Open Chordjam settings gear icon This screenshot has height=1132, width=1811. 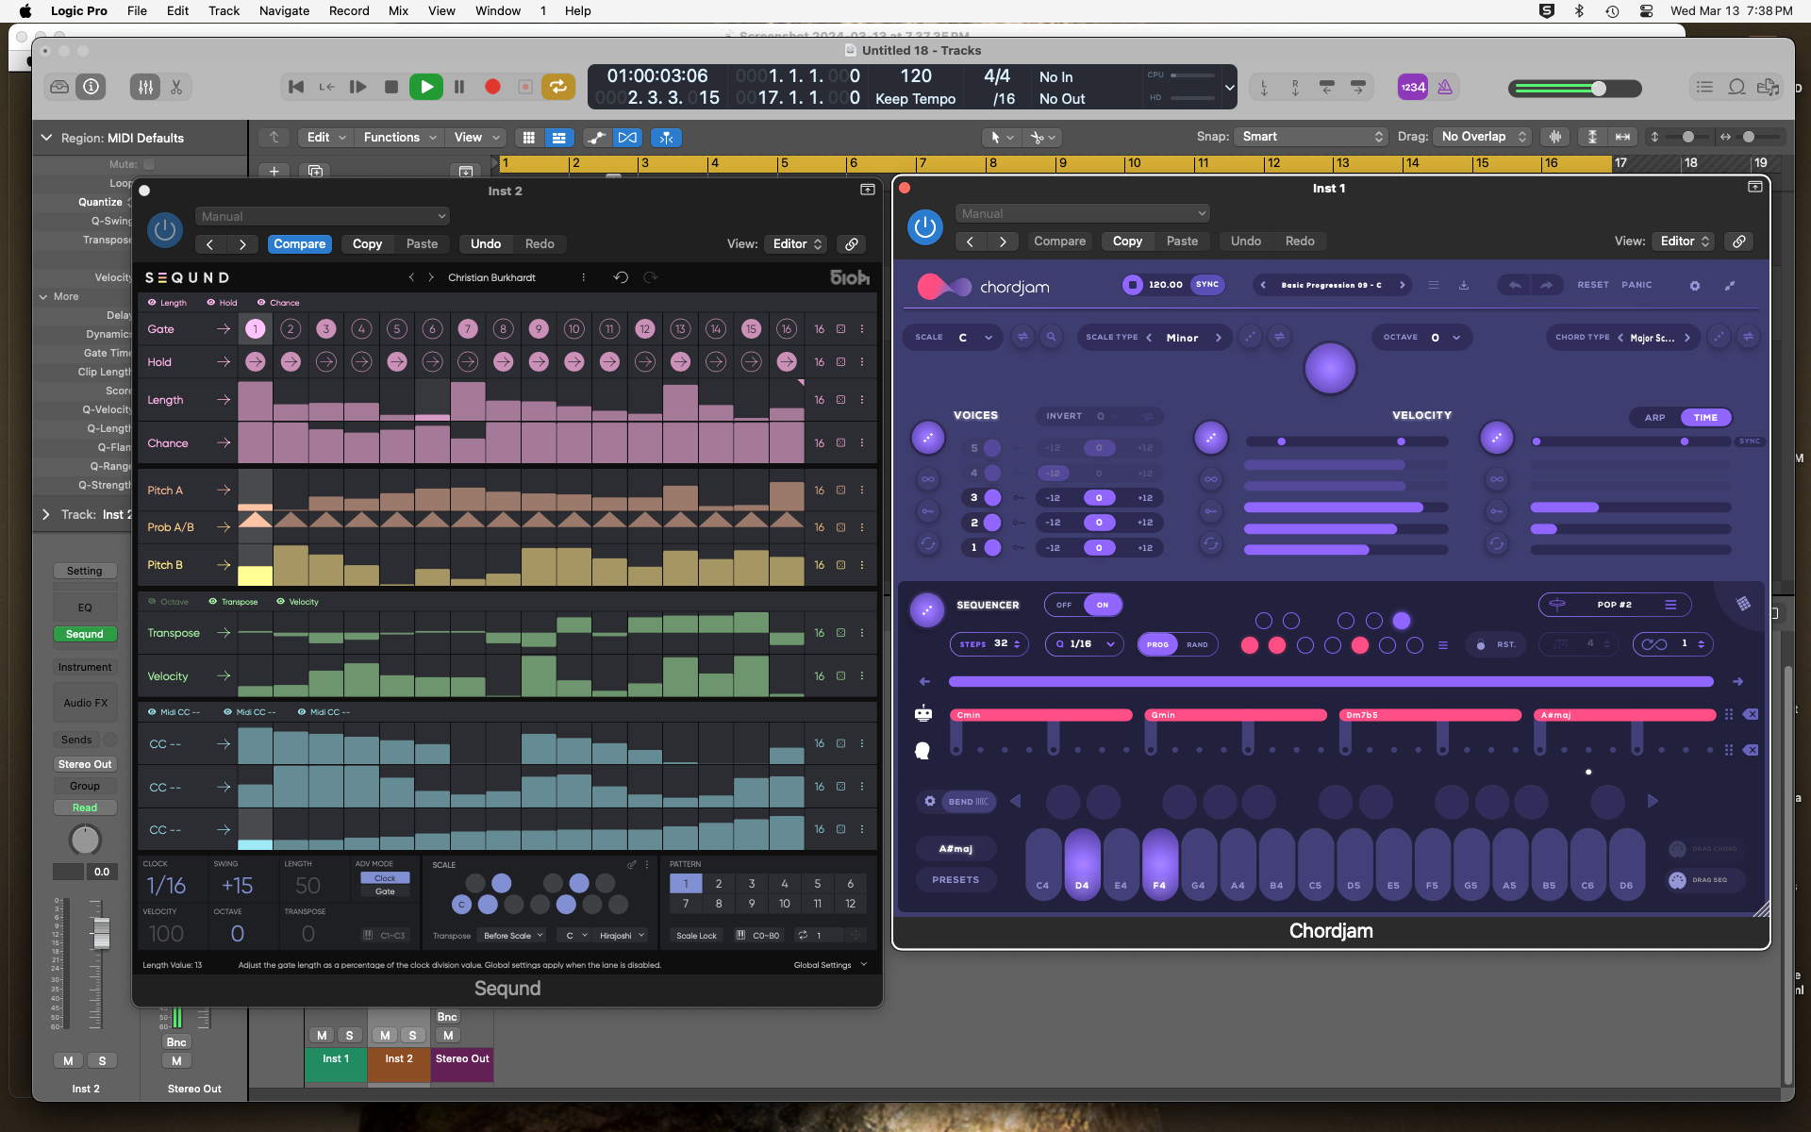tap(1695, 285)
